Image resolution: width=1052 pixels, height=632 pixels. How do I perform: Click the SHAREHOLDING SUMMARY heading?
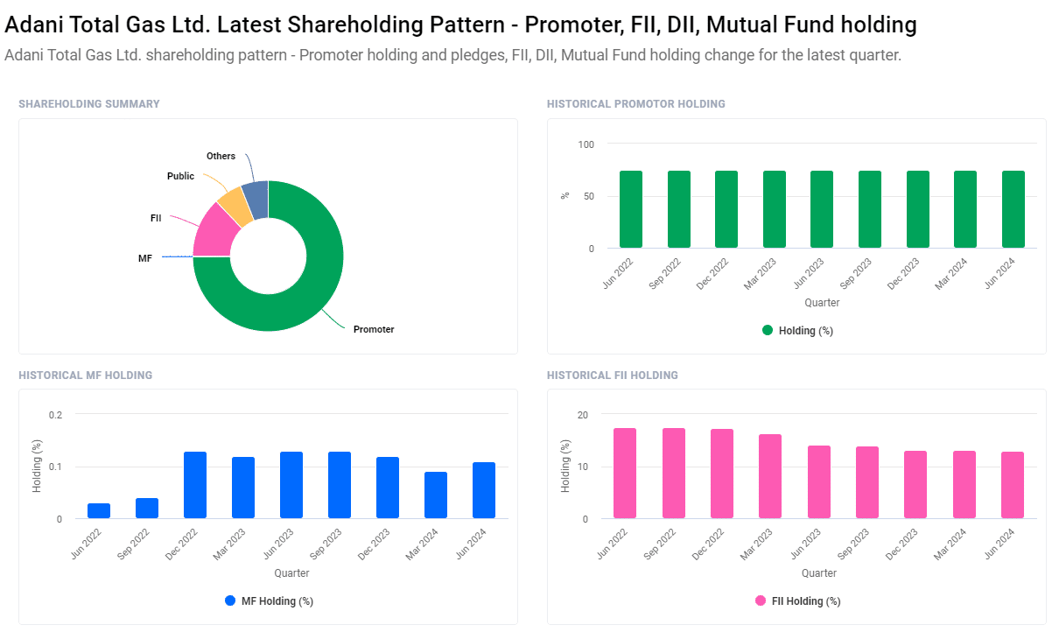coord(89,103)
